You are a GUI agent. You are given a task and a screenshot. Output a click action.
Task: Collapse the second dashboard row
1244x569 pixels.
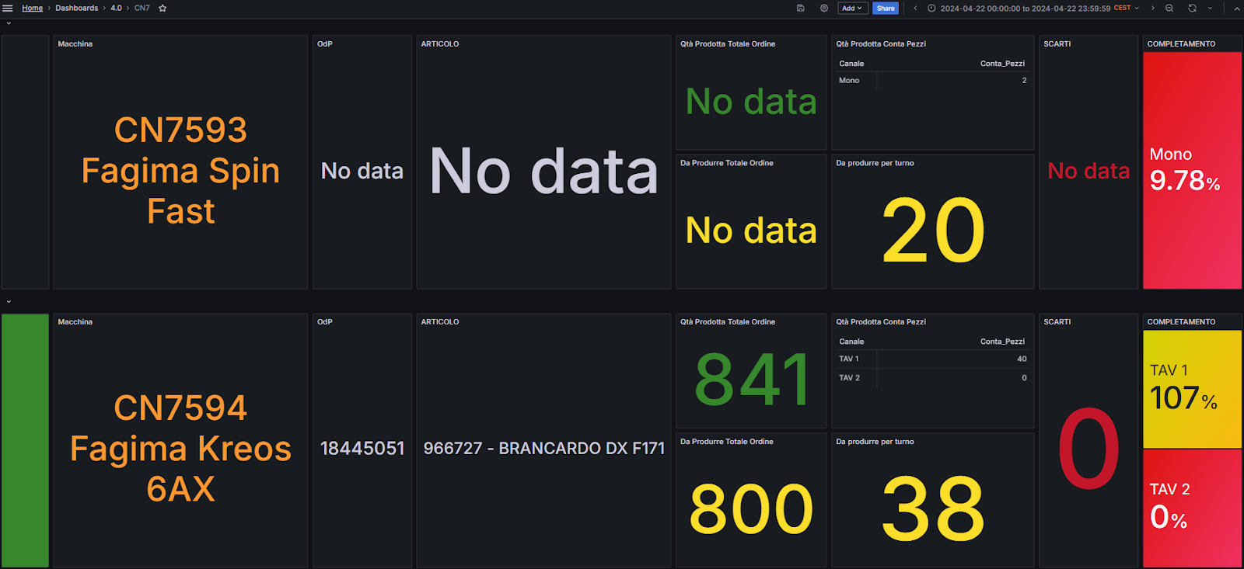(9, 301)
